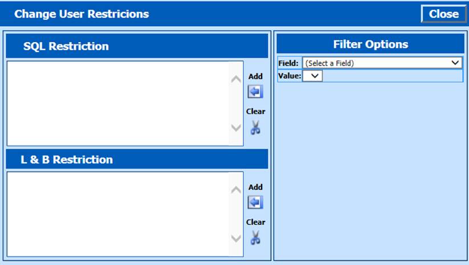
Task: Expand the Value dropdown in Filter Options
Action: point(313,76)
